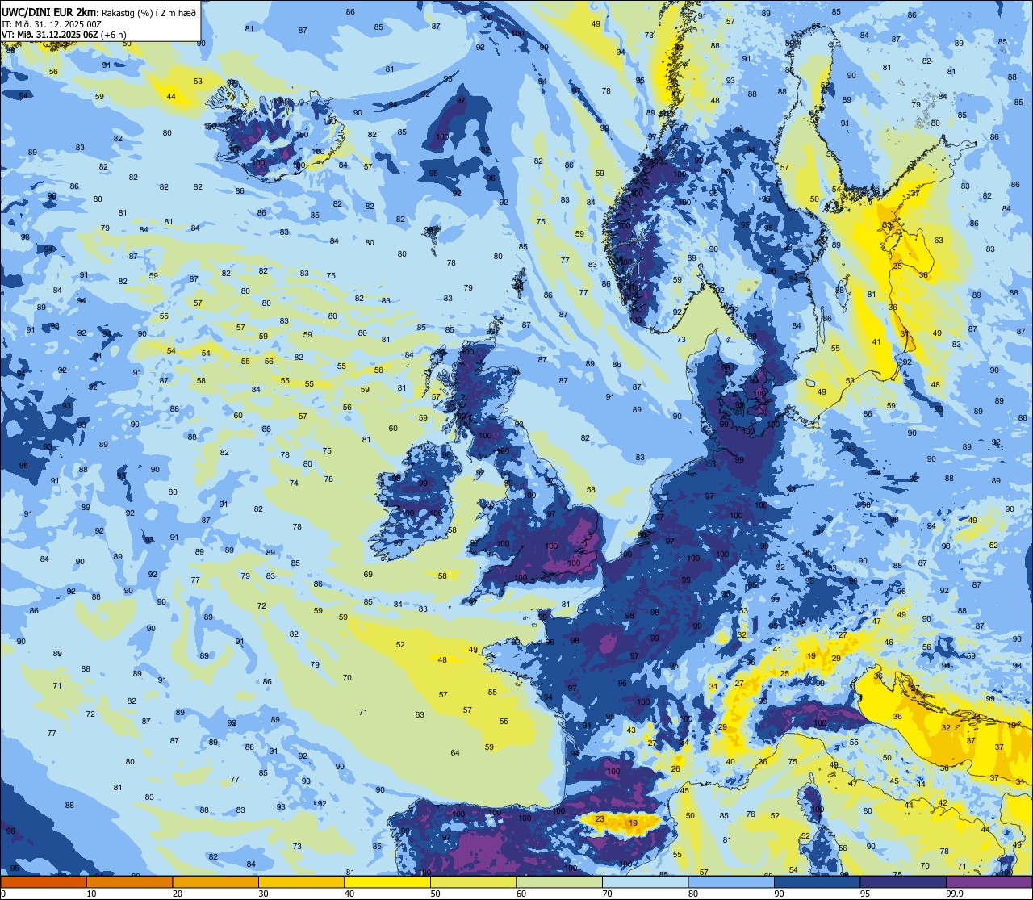Pick the golden 30–40 legend swatch

click(301, 881)
